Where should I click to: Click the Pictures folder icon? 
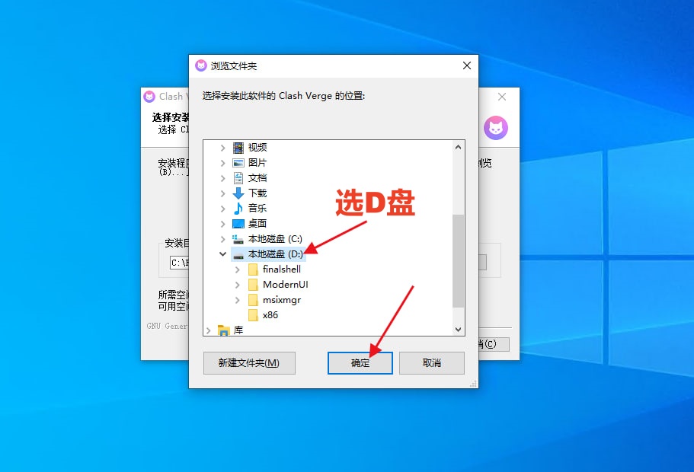(238, 163)
